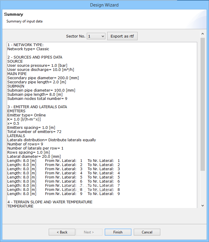
Task: Click 'Number of laterals per row= 1' line
Action: click(x=35, y=148)
